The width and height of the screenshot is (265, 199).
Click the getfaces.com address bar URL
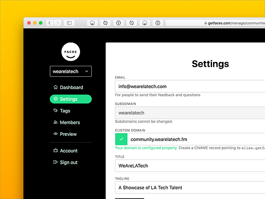[236, 23]
